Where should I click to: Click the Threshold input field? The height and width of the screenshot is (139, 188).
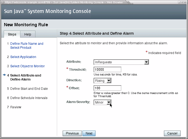[x=107, y=69]
